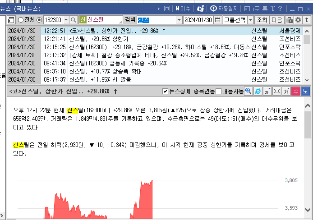Select the radio button beside the 162300 field
The height and width of the screenshot is (220, 313).
pyautogui.click(x=40, y=20)
